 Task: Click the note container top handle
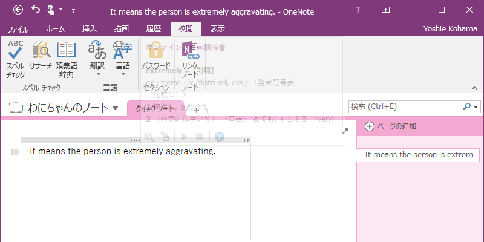(x=135, y=140)
